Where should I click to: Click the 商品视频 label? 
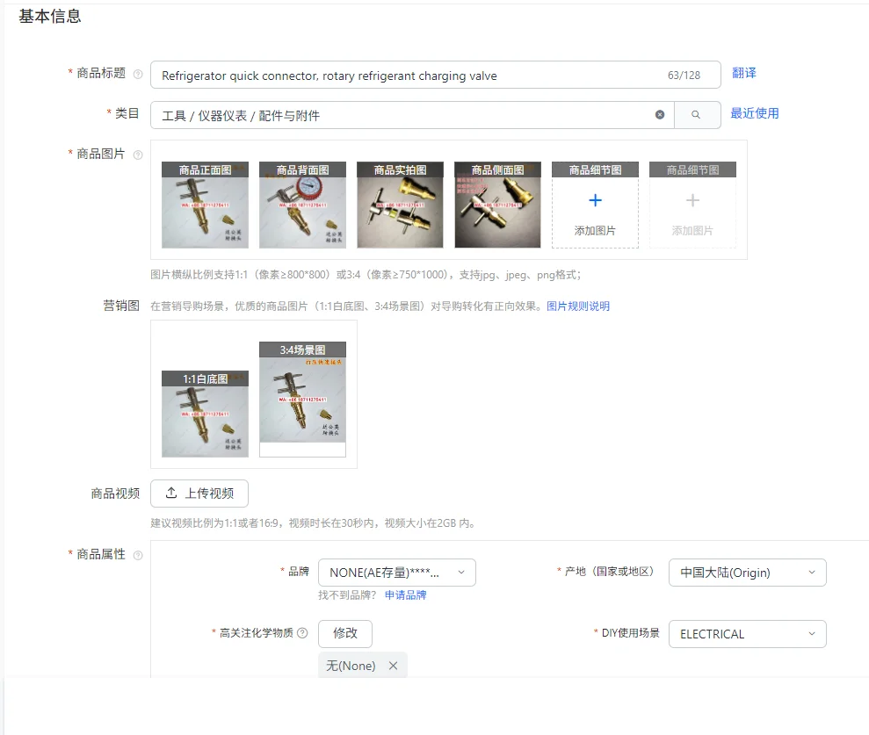pos(115,494)
